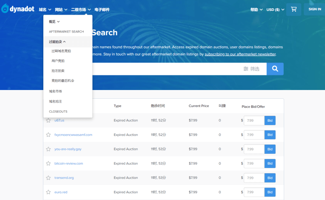
Task: Open the transend.org domain link
Action: tap(64, 177)
